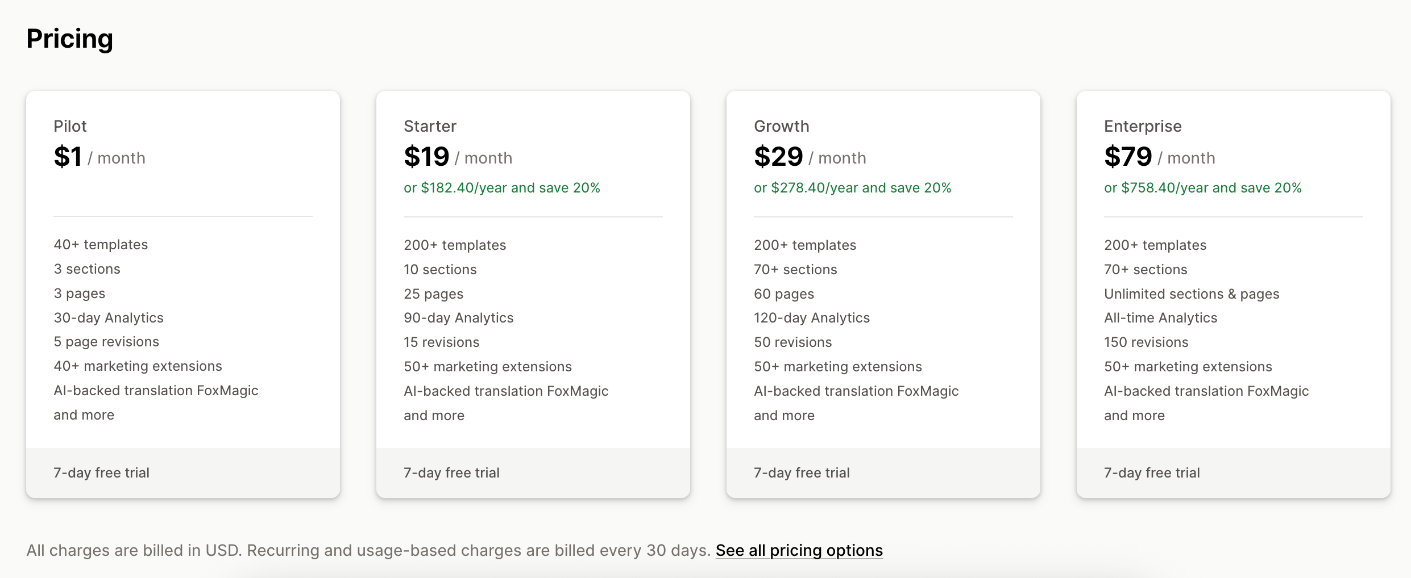Click All-time Analytics feature in Enterprise

click(x=1160, y=318)
